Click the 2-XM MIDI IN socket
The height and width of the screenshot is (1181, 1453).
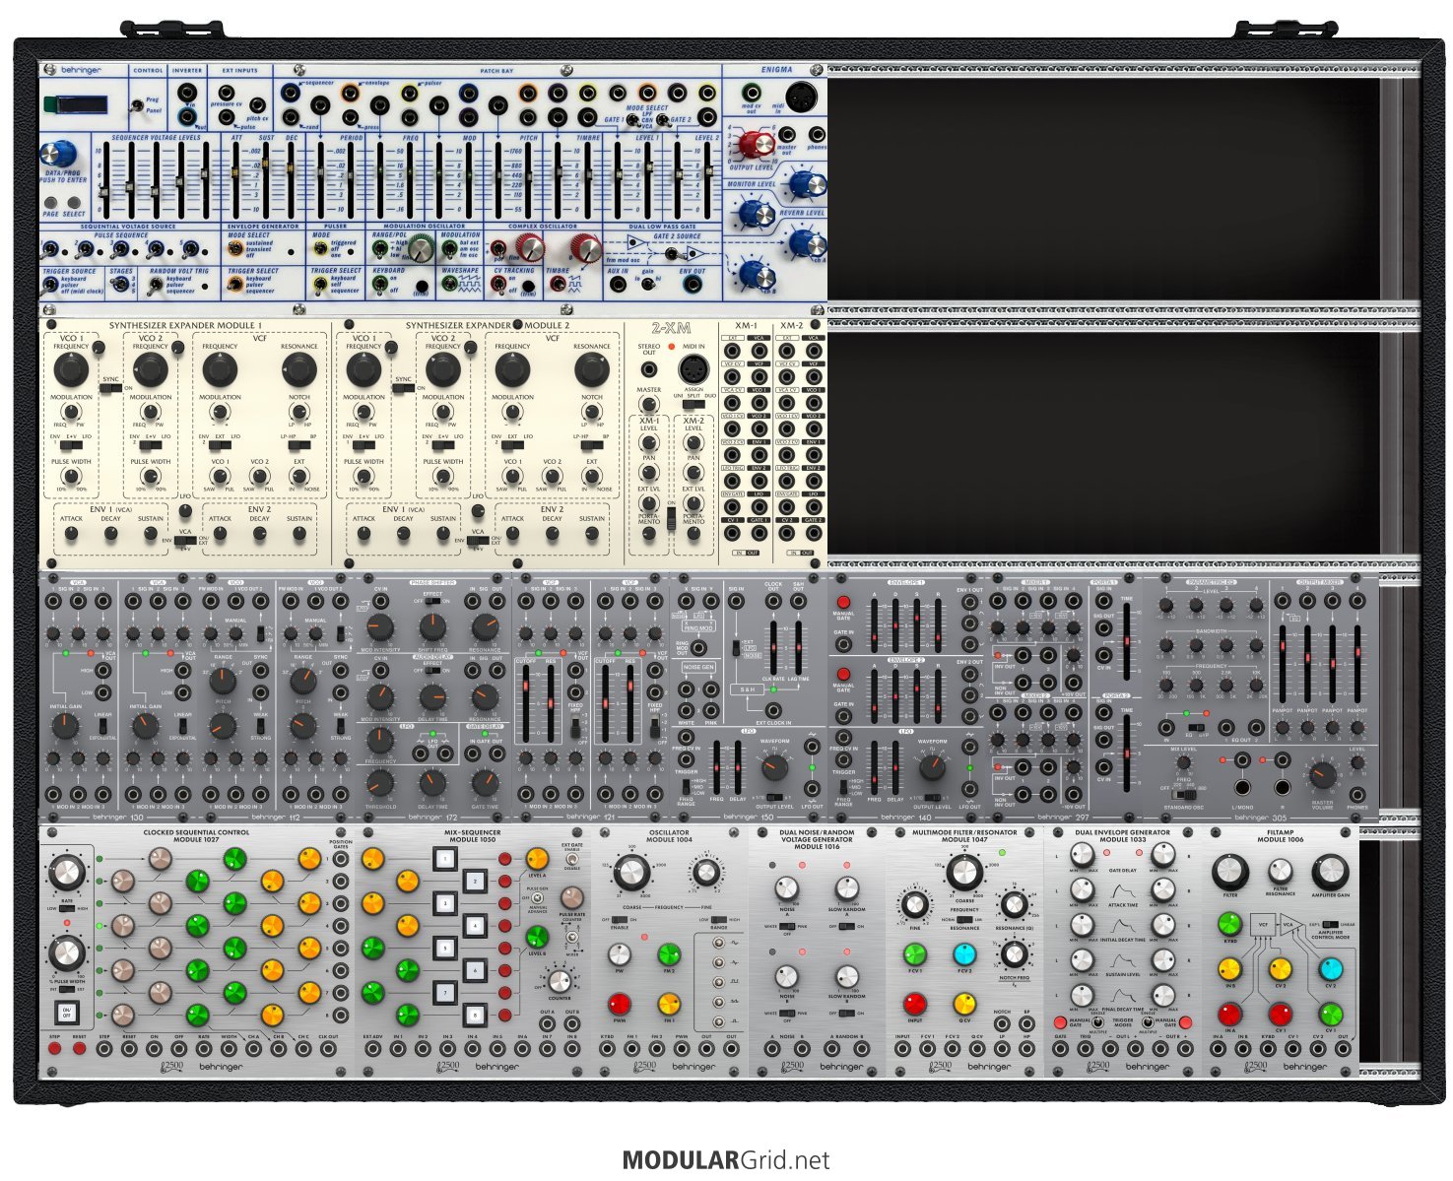pos(694,369)
